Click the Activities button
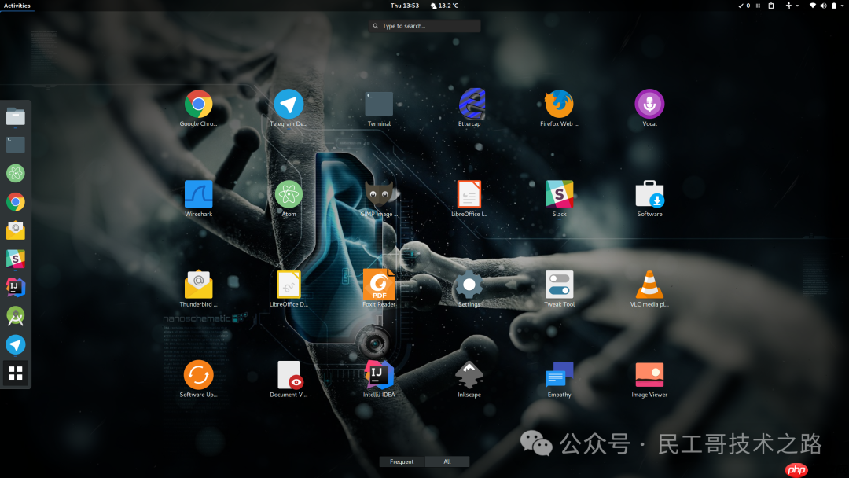 [17, 6]
